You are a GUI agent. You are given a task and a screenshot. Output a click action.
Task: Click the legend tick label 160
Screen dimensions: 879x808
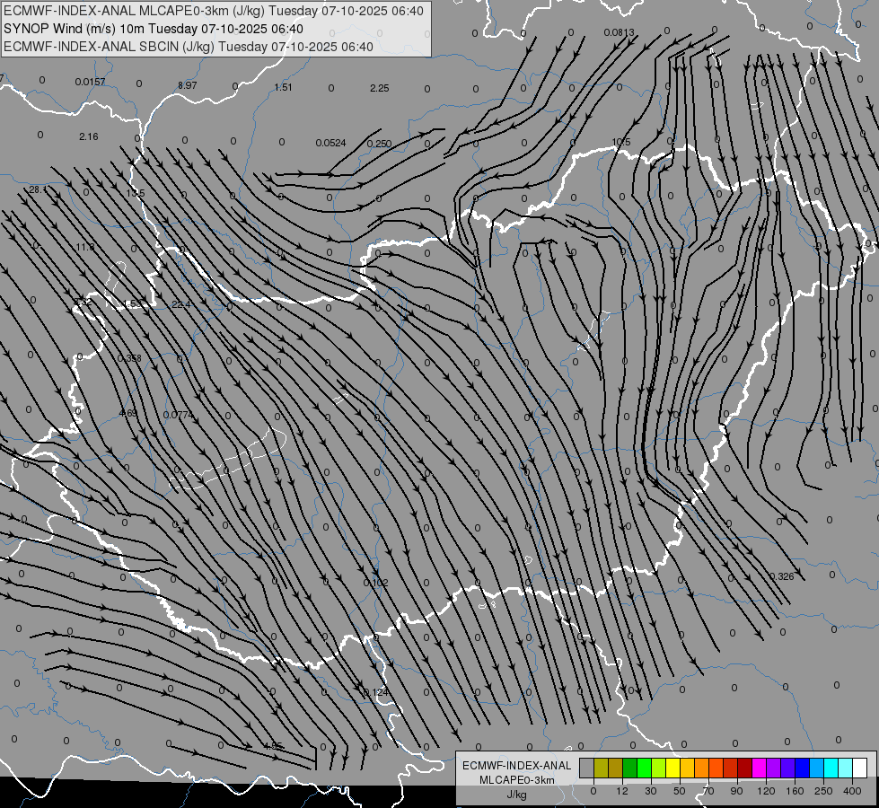(x=795, y=791)
